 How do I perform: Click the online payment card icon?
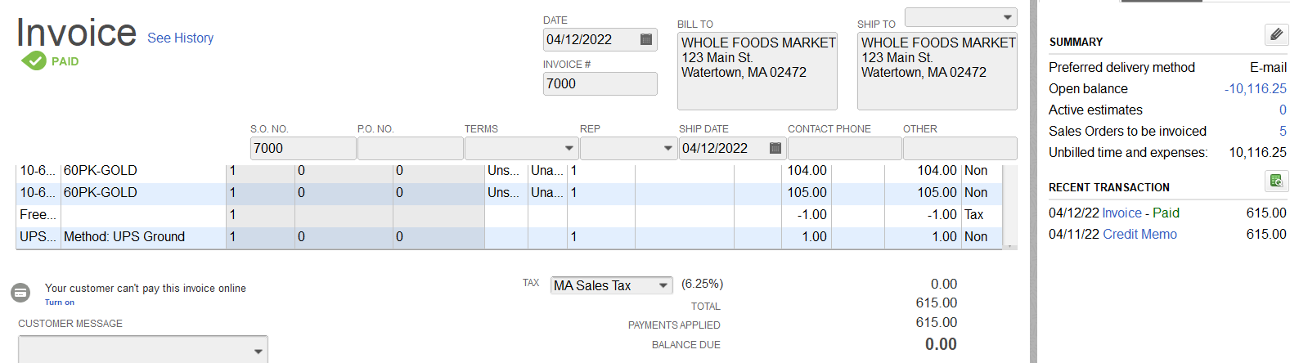click(20, 292)
